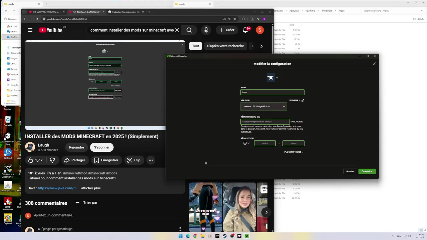Dislike the video with thumbs-down icon
Viewport: 427px width, 240px height.
[x=52, y=160]
